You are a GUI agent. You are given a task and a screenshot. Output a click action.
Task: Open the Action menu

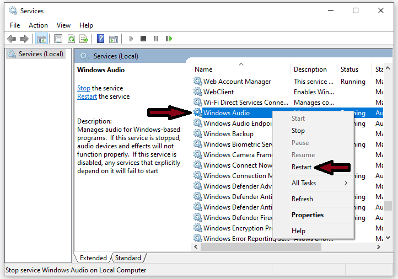pos(39,25)
